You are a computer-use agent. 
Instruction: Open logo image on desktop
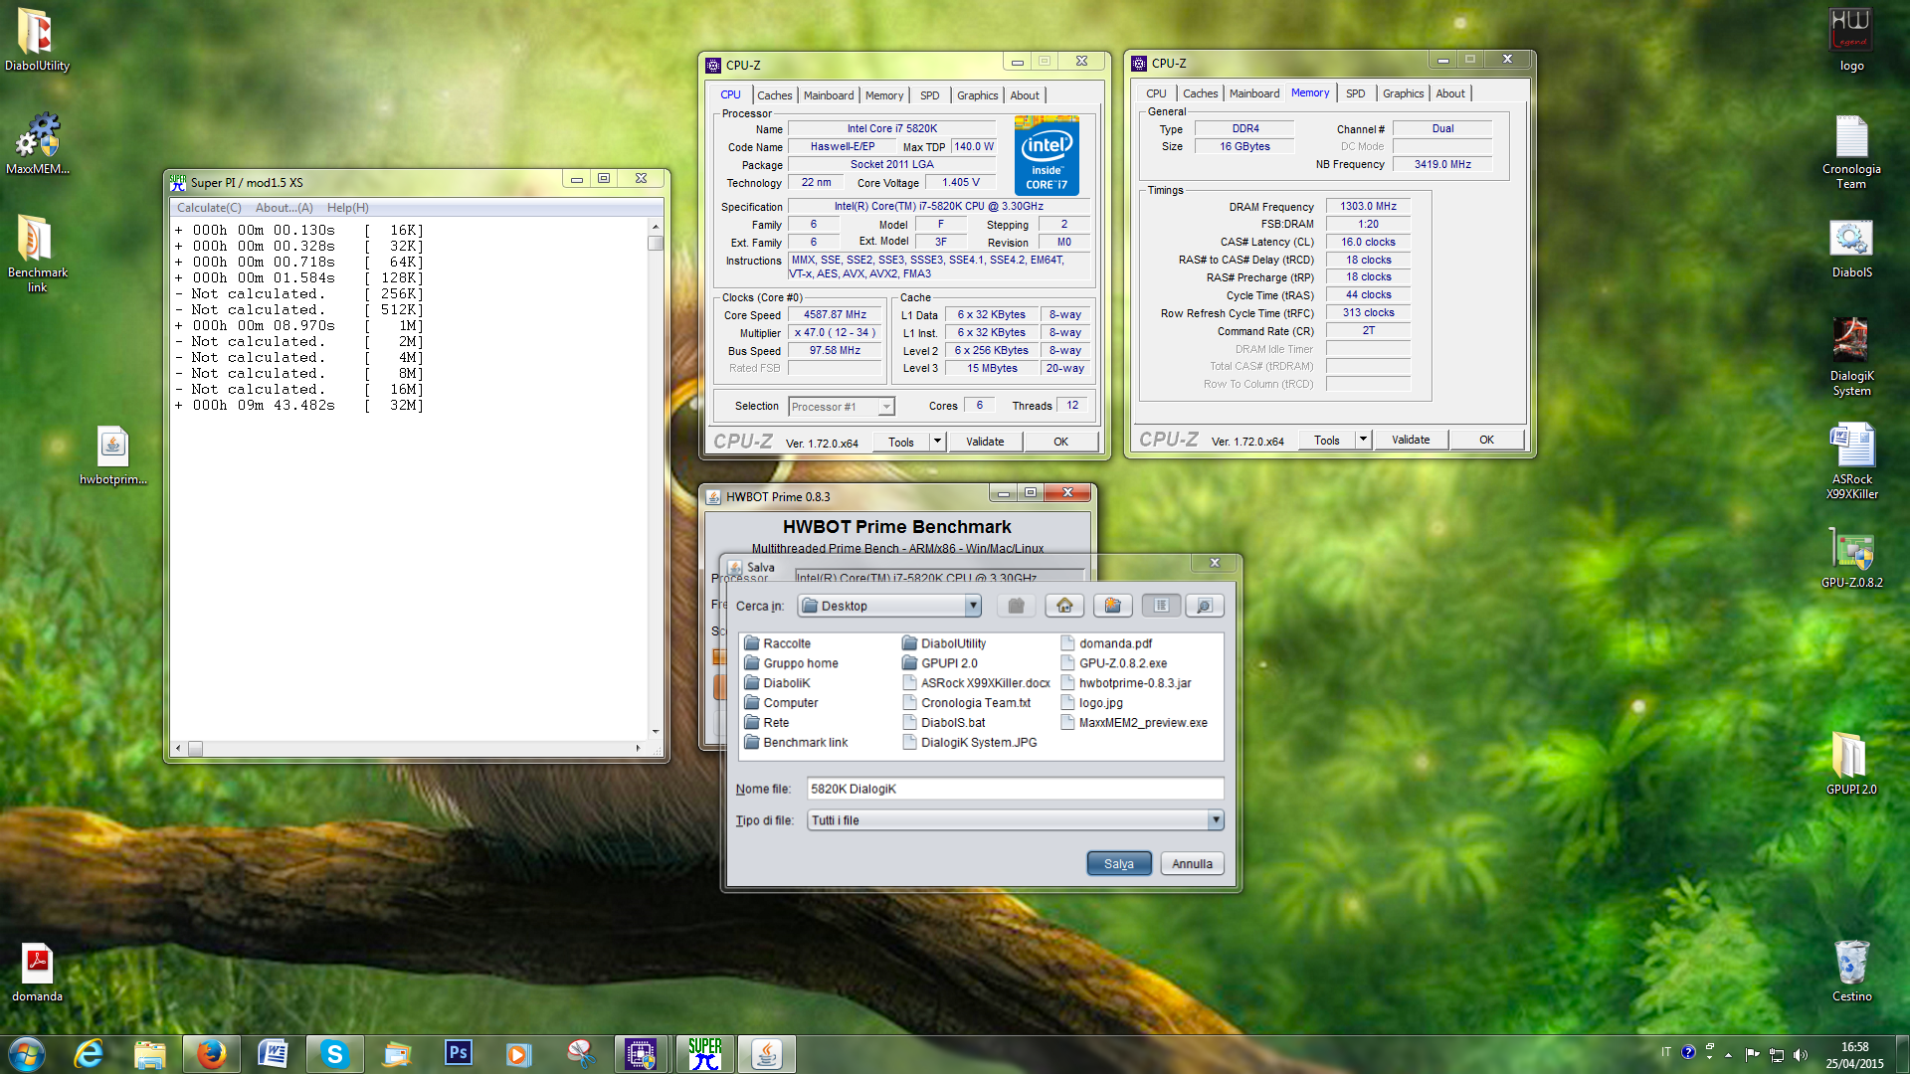point(1851,40)
